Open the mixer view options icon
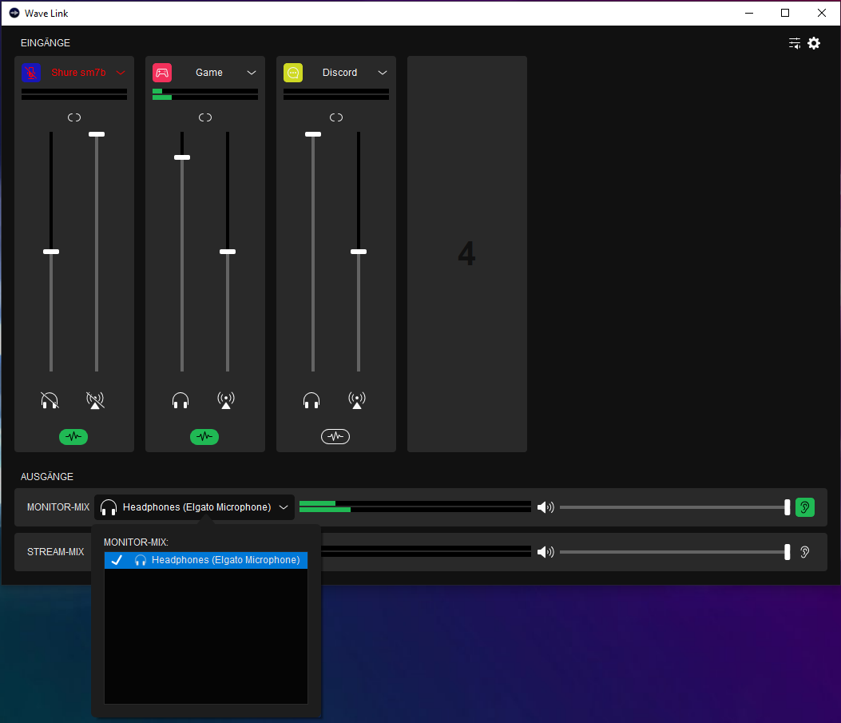Viewport: 841px width, 723px height. (794, 43)
